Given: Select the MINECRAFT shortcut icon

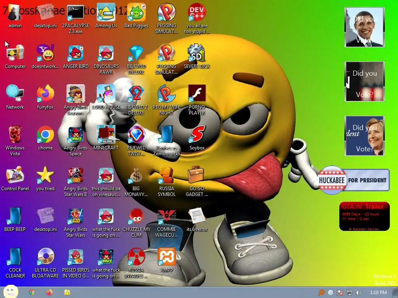Looking at the screenshot, I should (106, 134).
